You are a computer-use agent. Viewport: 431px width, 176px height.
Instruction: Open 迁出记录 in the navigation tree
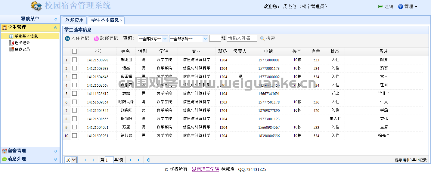click(x=22, y=43)
